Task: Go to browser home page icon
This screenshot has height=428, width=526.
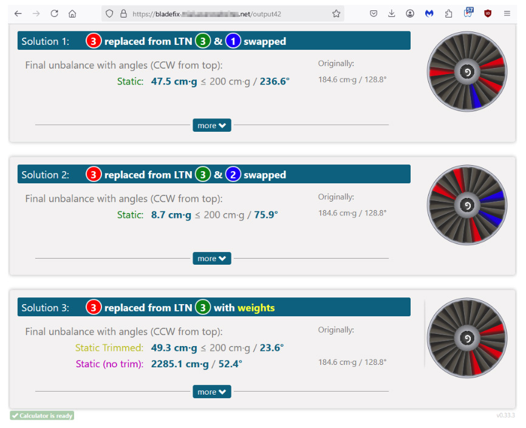Action: click(72, 13)
